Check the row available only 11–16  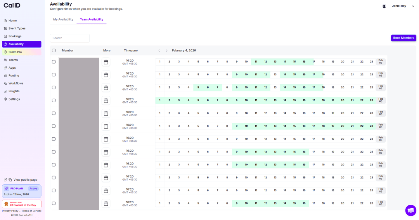pos(54,62)
